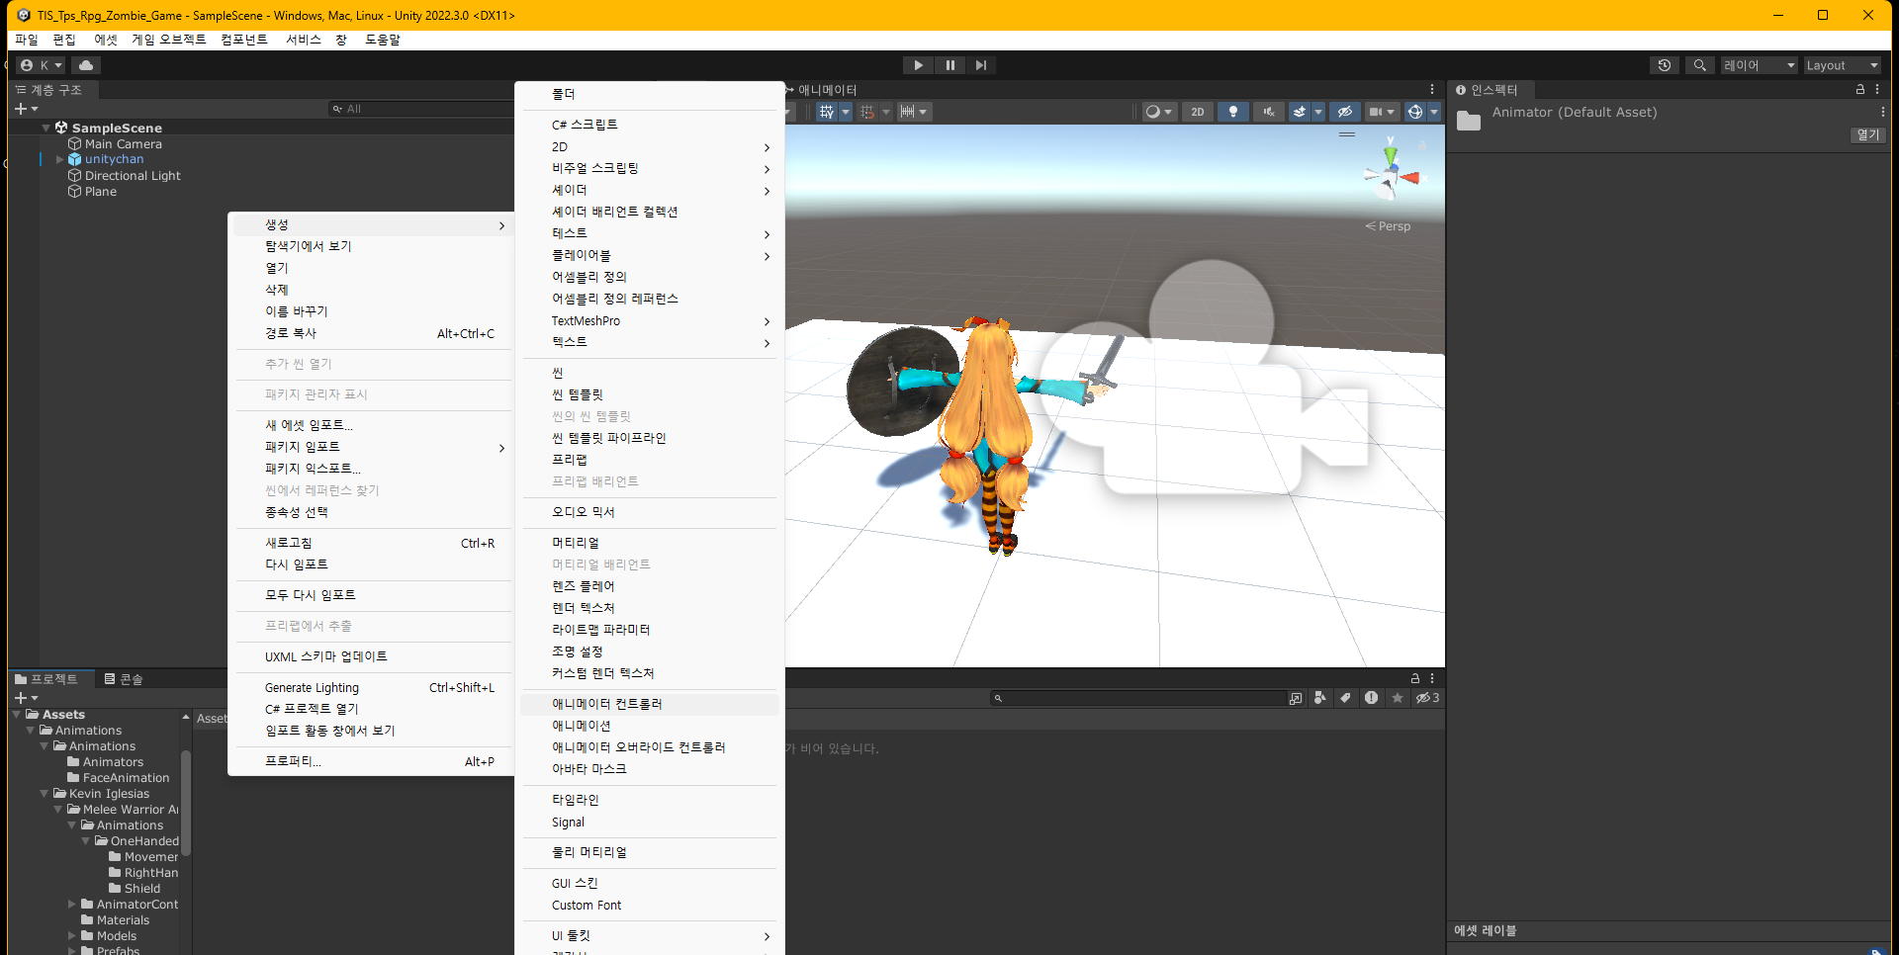
Task: Select Directional Light in the hierarchy
Action: tap(133, 176)
